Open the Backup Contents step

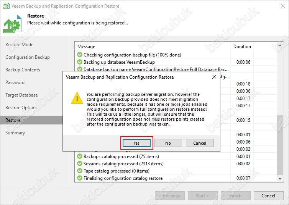click(x=23, y=70)
